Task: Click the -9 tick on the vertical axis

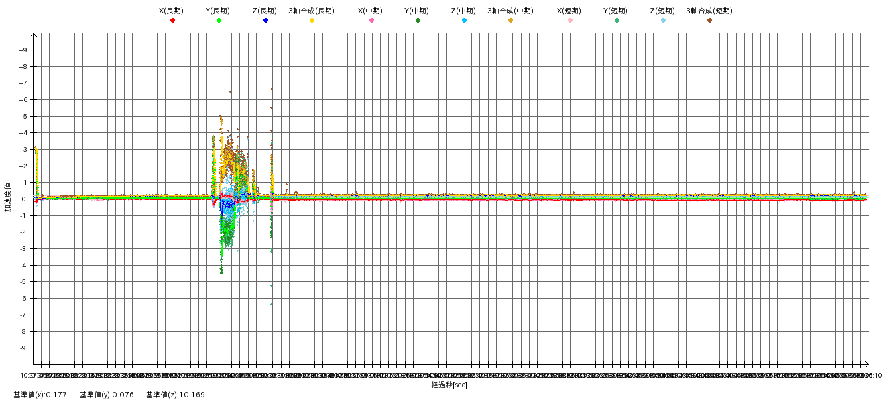Action: coord(23,348)
